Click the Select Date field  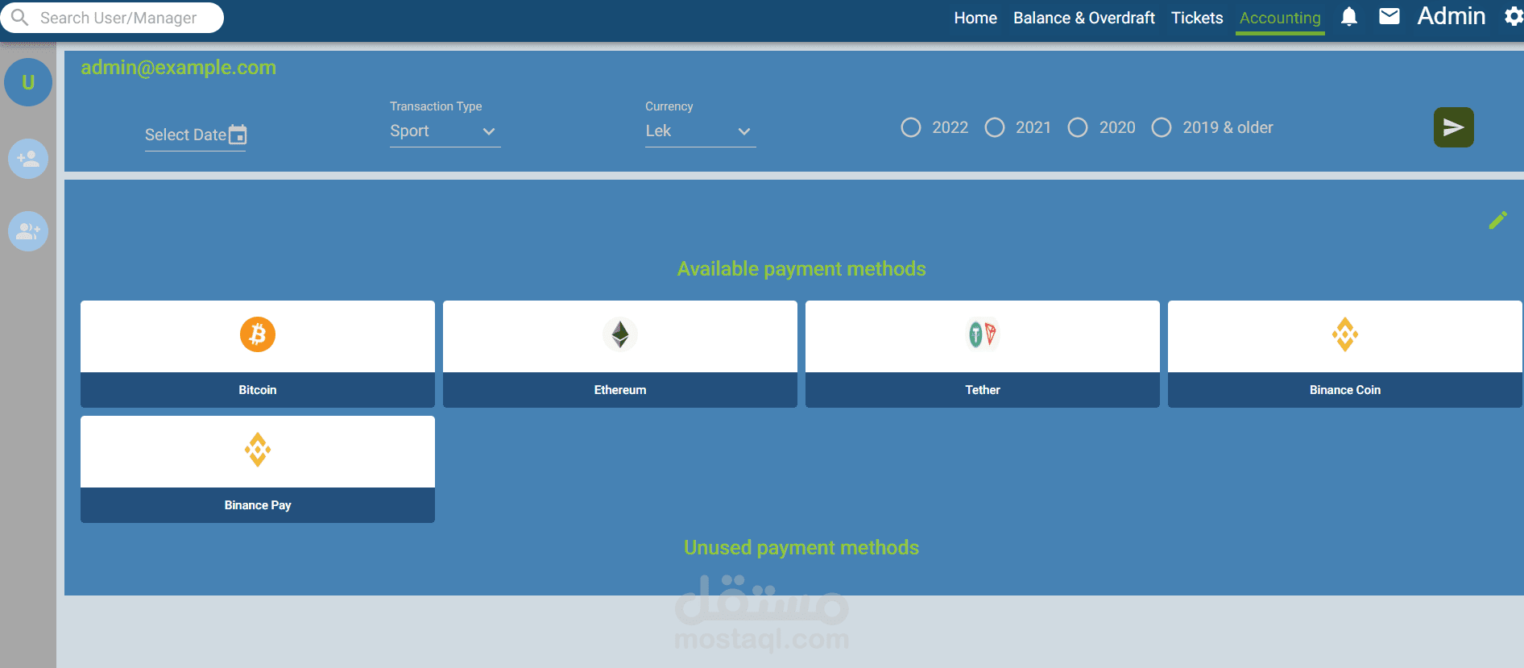point(196,135)
